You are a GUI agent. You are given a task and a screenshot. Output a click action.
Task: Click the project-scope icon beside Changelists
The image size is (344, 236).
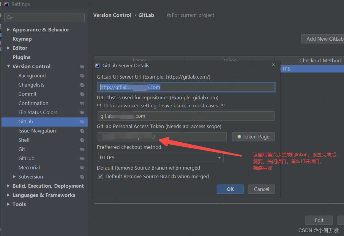pos(82,85)
